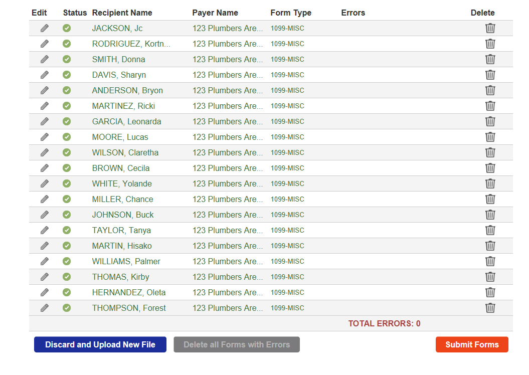Delete SMITH, Donna's form
This screenshot has width=529, height=375.
pyautogui.click(x=490, y=59)
